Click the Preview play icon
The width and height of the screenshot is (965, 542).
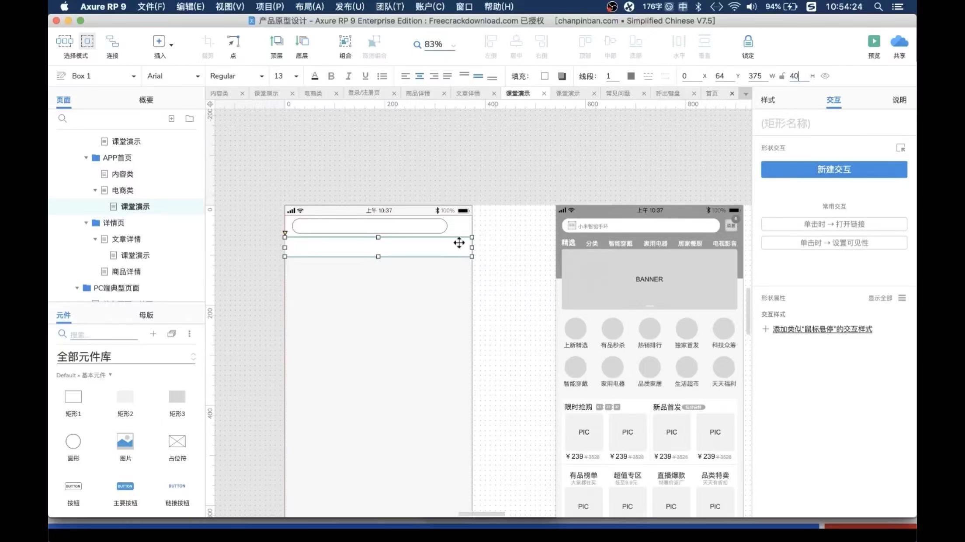(x=874, y=41)
